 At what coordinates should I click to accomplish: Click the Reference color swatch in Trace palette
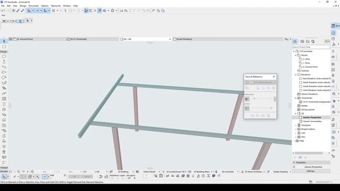click(x=247, y=99)
